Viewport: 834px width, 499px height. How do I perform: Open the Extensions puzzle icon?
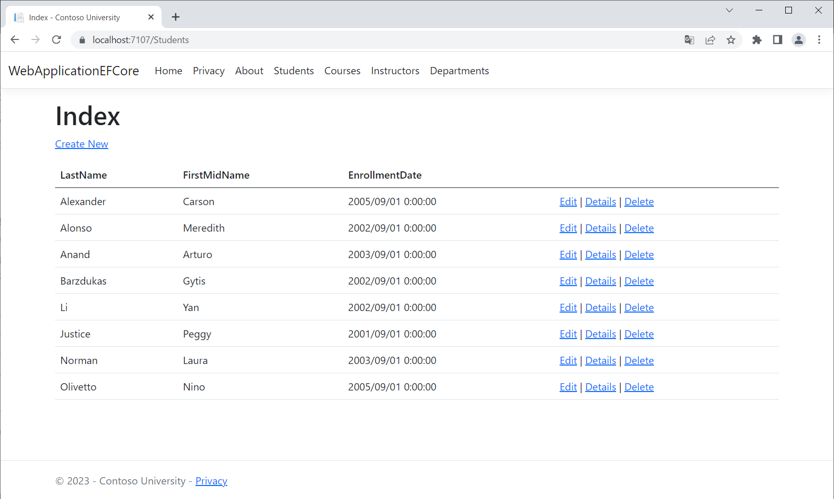[x=757, y=40]
